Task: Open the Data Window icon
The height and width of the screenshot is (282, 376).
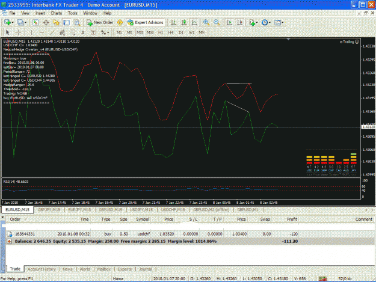Action: pyautogui.click(x=46, y=22)
